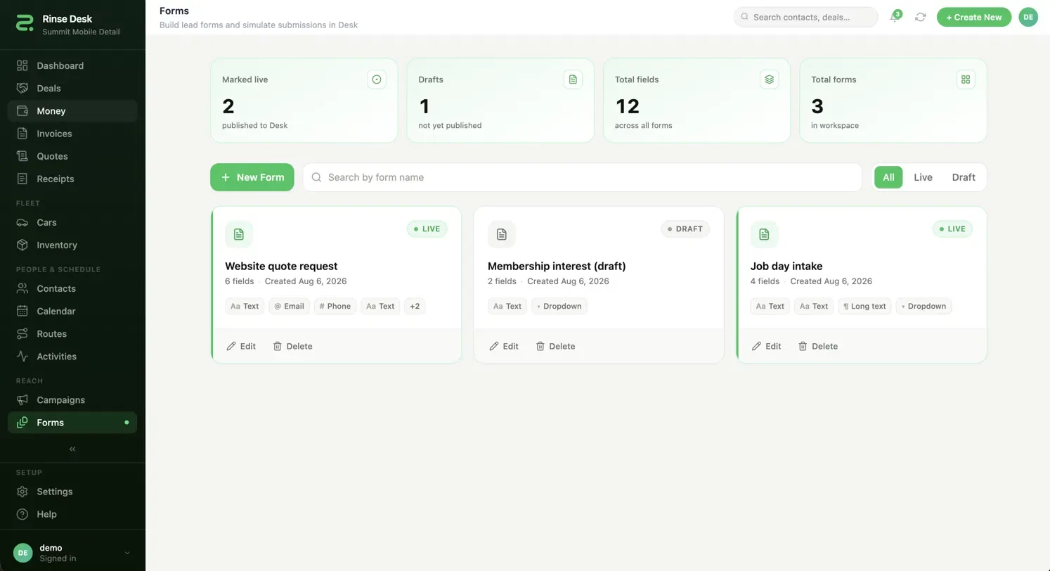Open the Help page

coord(72,514)
